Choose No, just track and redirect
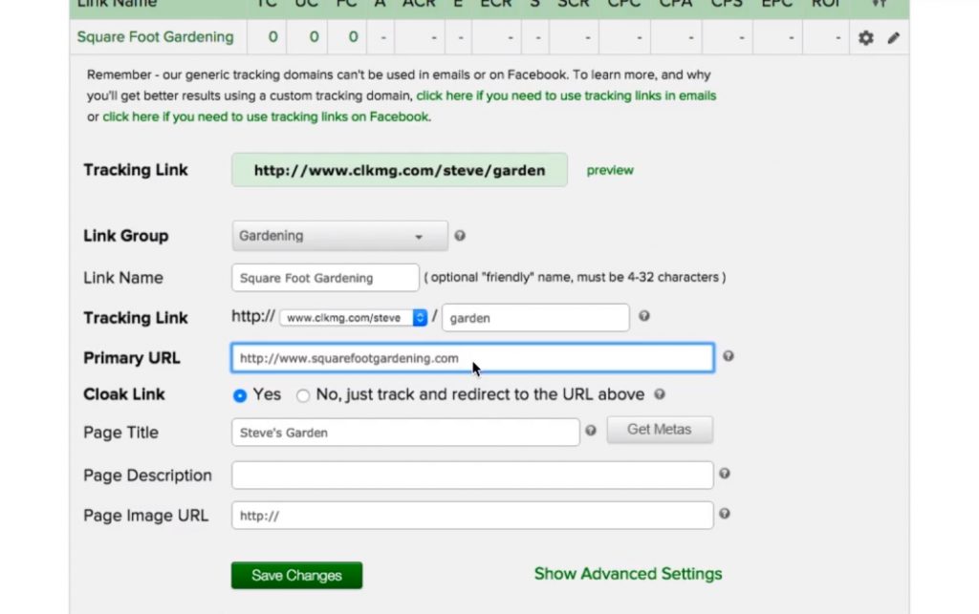Screen dimensions: 979x614 (x=302, y=394)
